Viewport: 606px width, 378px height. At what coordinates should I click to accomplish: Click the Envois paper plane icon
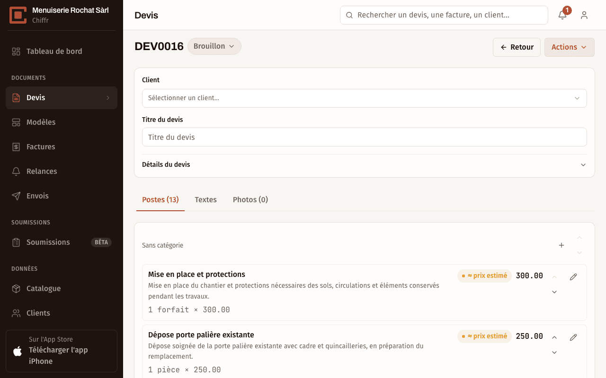(16, 196)
